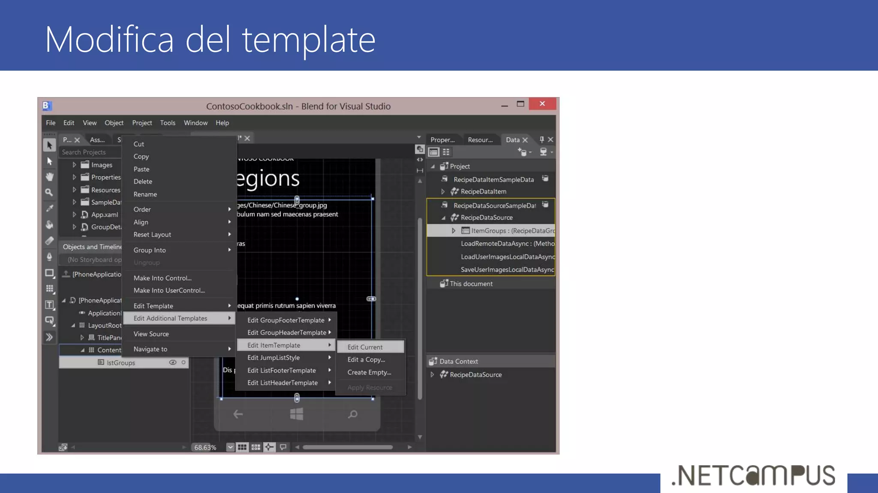
Task: Click Edit Current menu entry
Action: click(x=365, y=347)
